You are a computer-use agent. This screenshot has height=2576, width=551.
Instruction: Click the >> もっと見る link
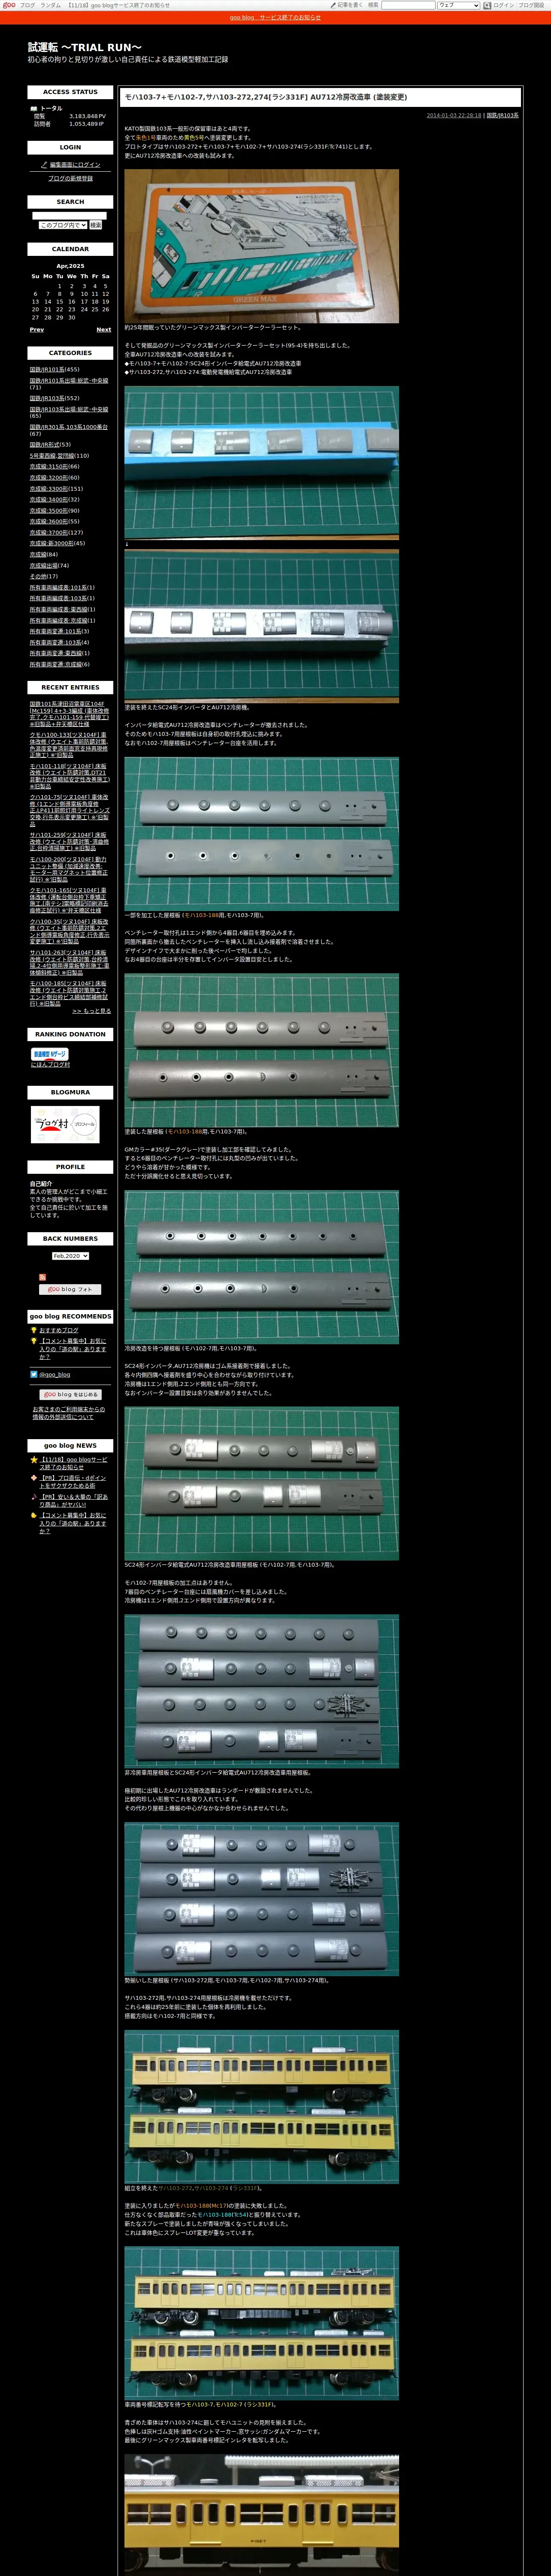click(91, 1011)
